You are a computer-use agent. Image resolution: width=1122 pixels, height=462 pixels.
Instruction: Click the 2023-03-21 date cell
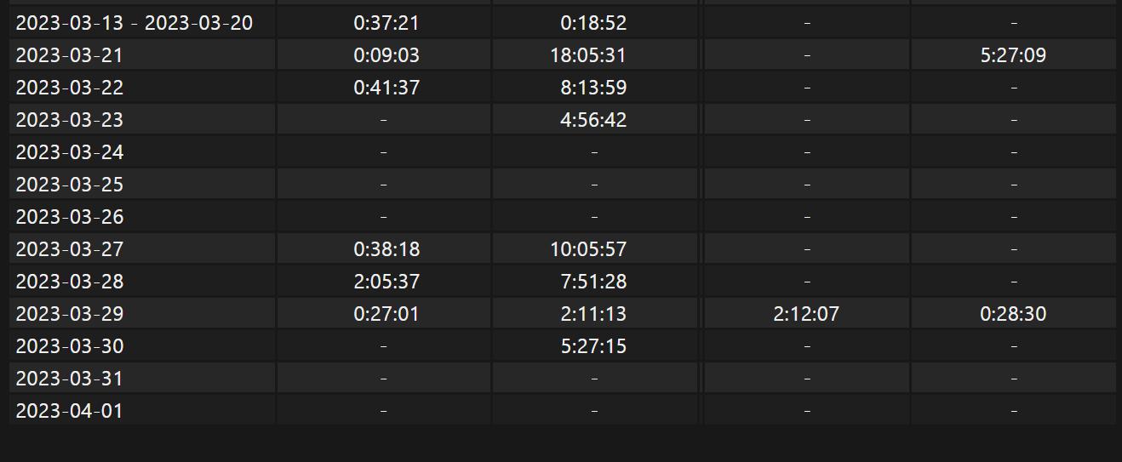pyautogui.click(x=70, y=55)
